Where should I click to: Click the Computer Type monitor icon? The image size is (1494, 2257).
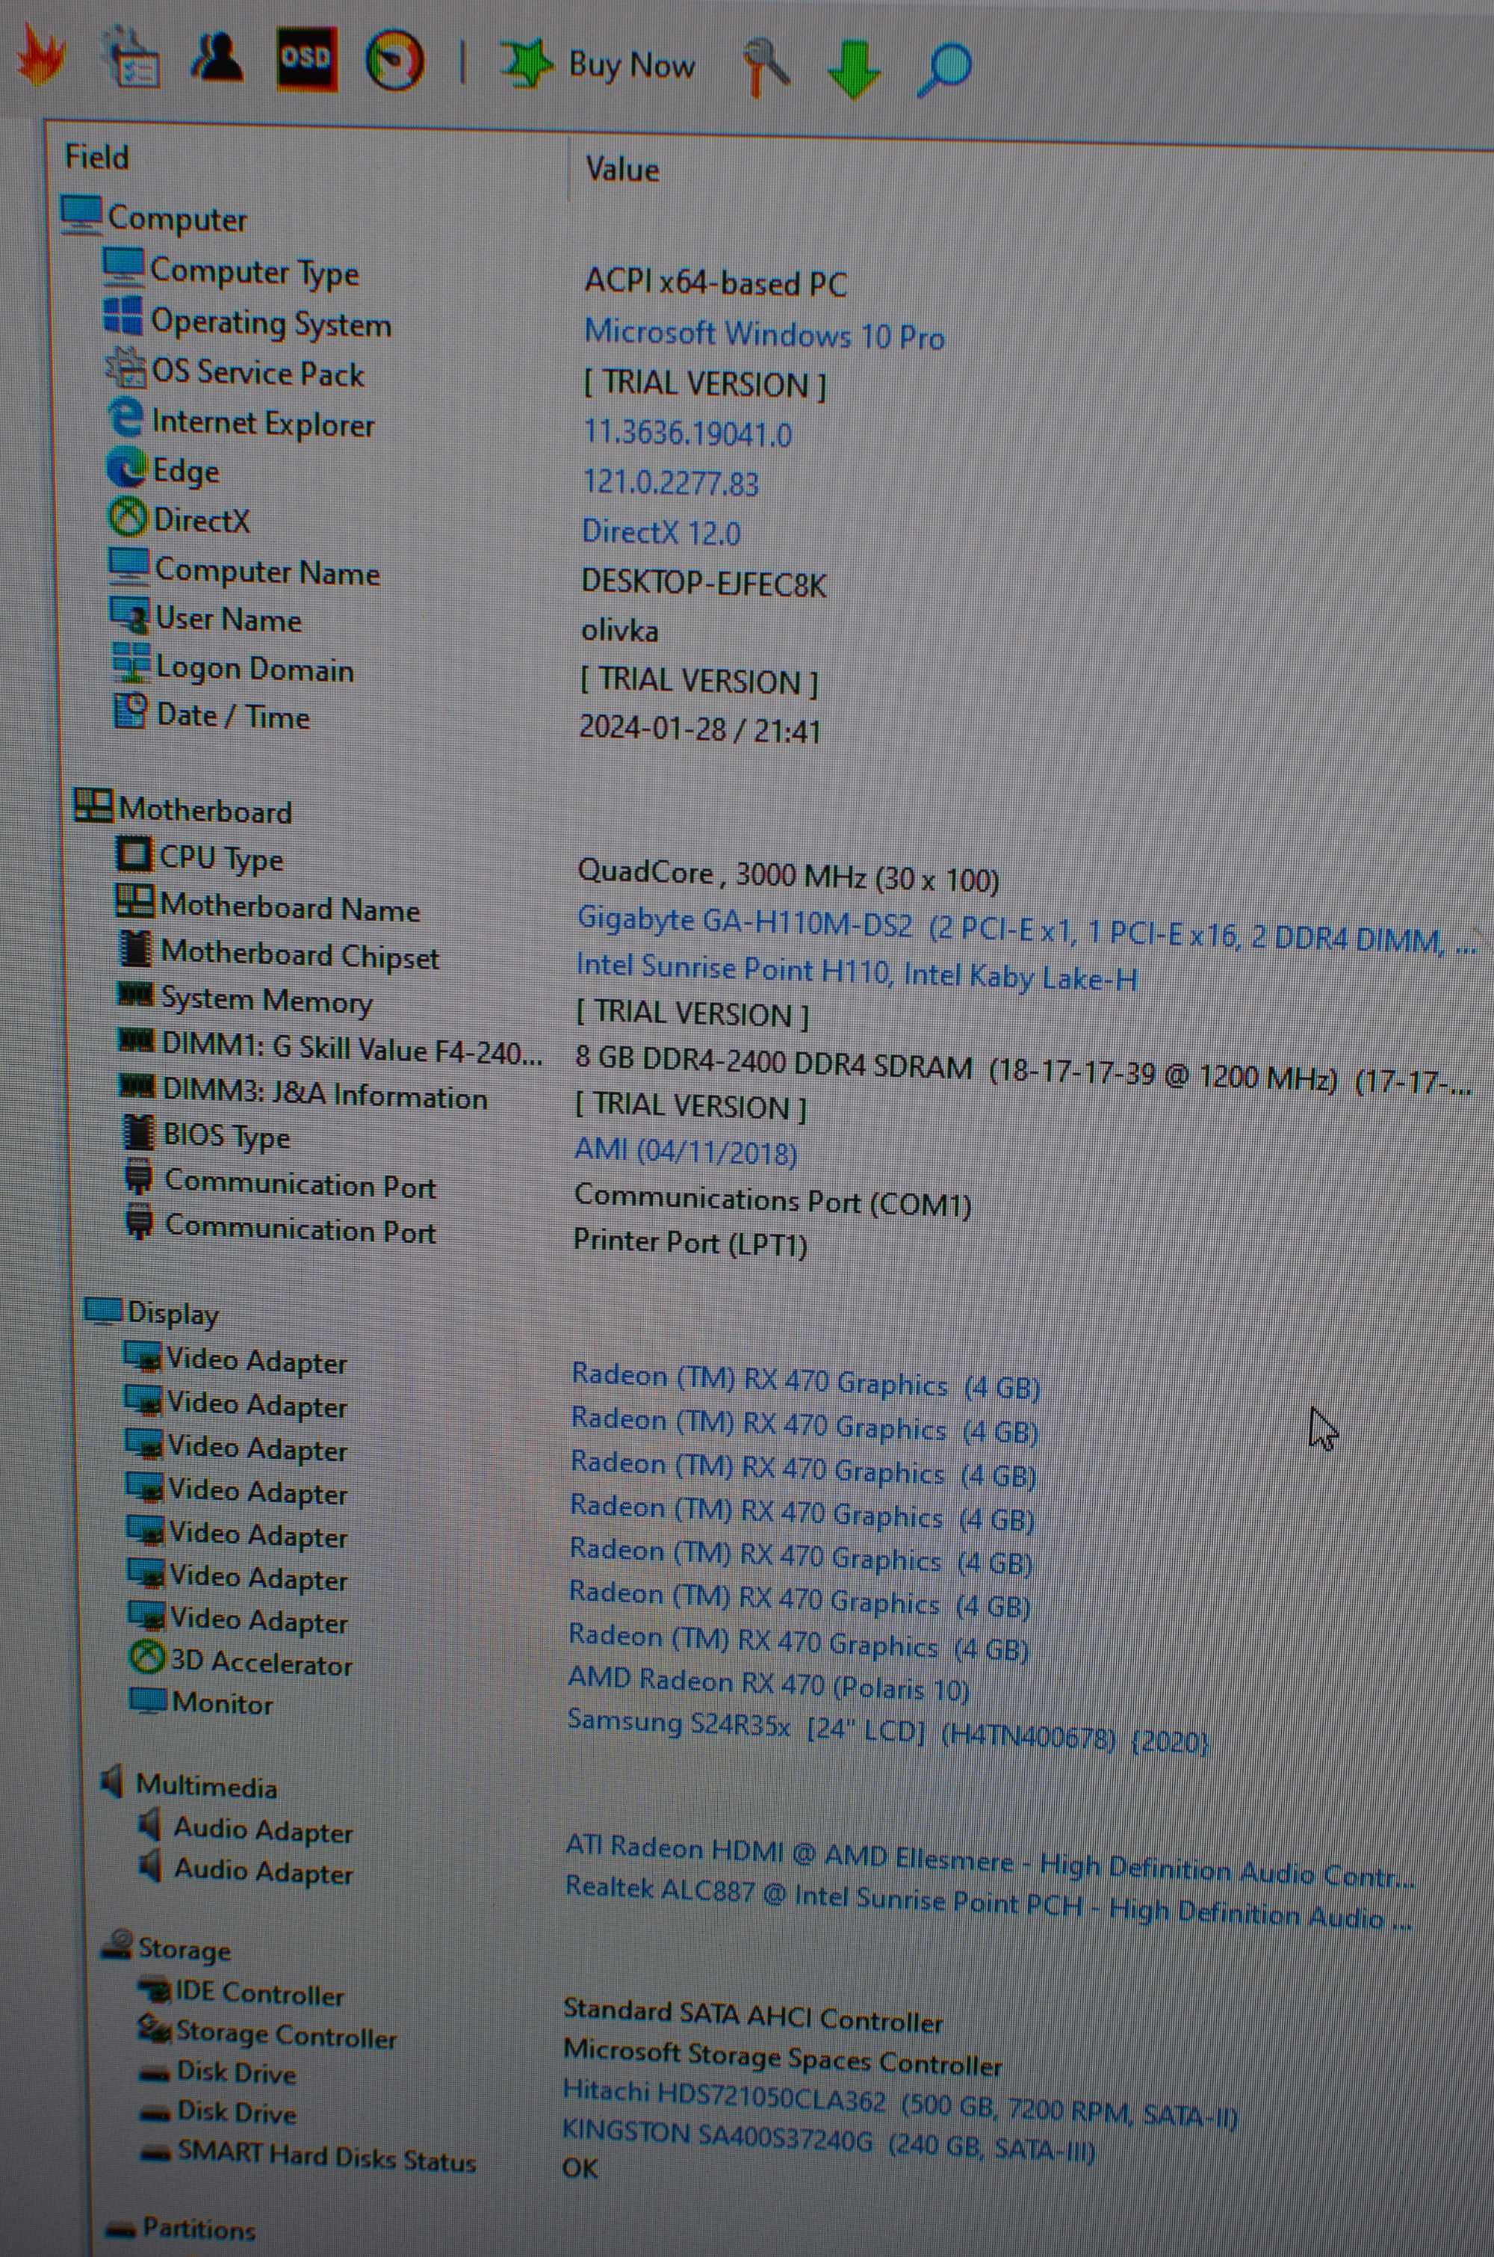pyautogui.click(x=123, y=266)
